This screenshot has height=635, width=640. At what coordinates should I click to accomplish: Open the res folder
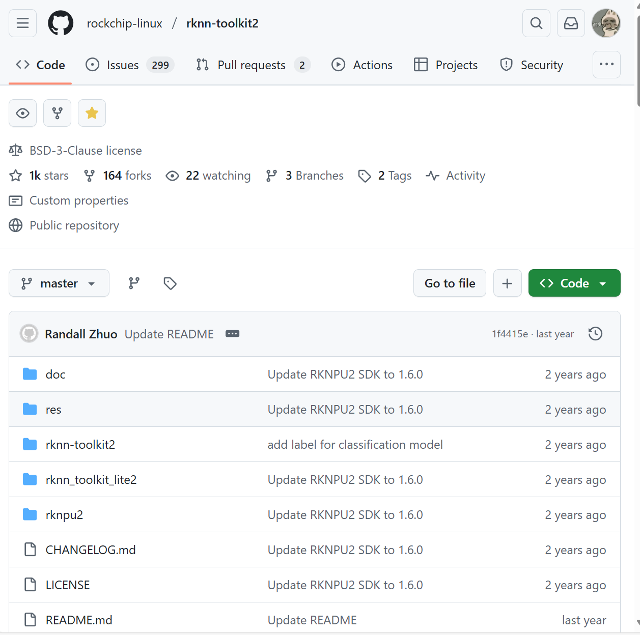click(x=53, y=410)
